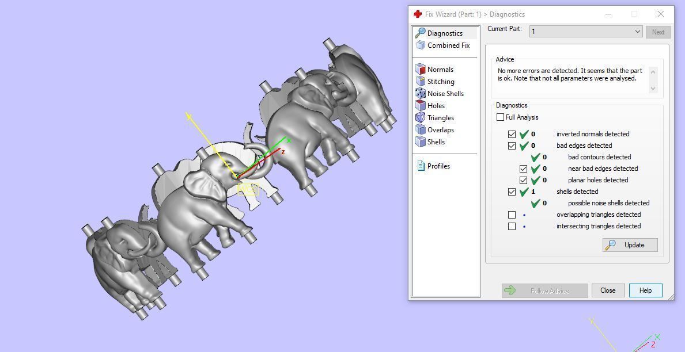Uncheck shells detected checkbox
This screenshot has width=685, height=352.
click(x=512, y=192)
